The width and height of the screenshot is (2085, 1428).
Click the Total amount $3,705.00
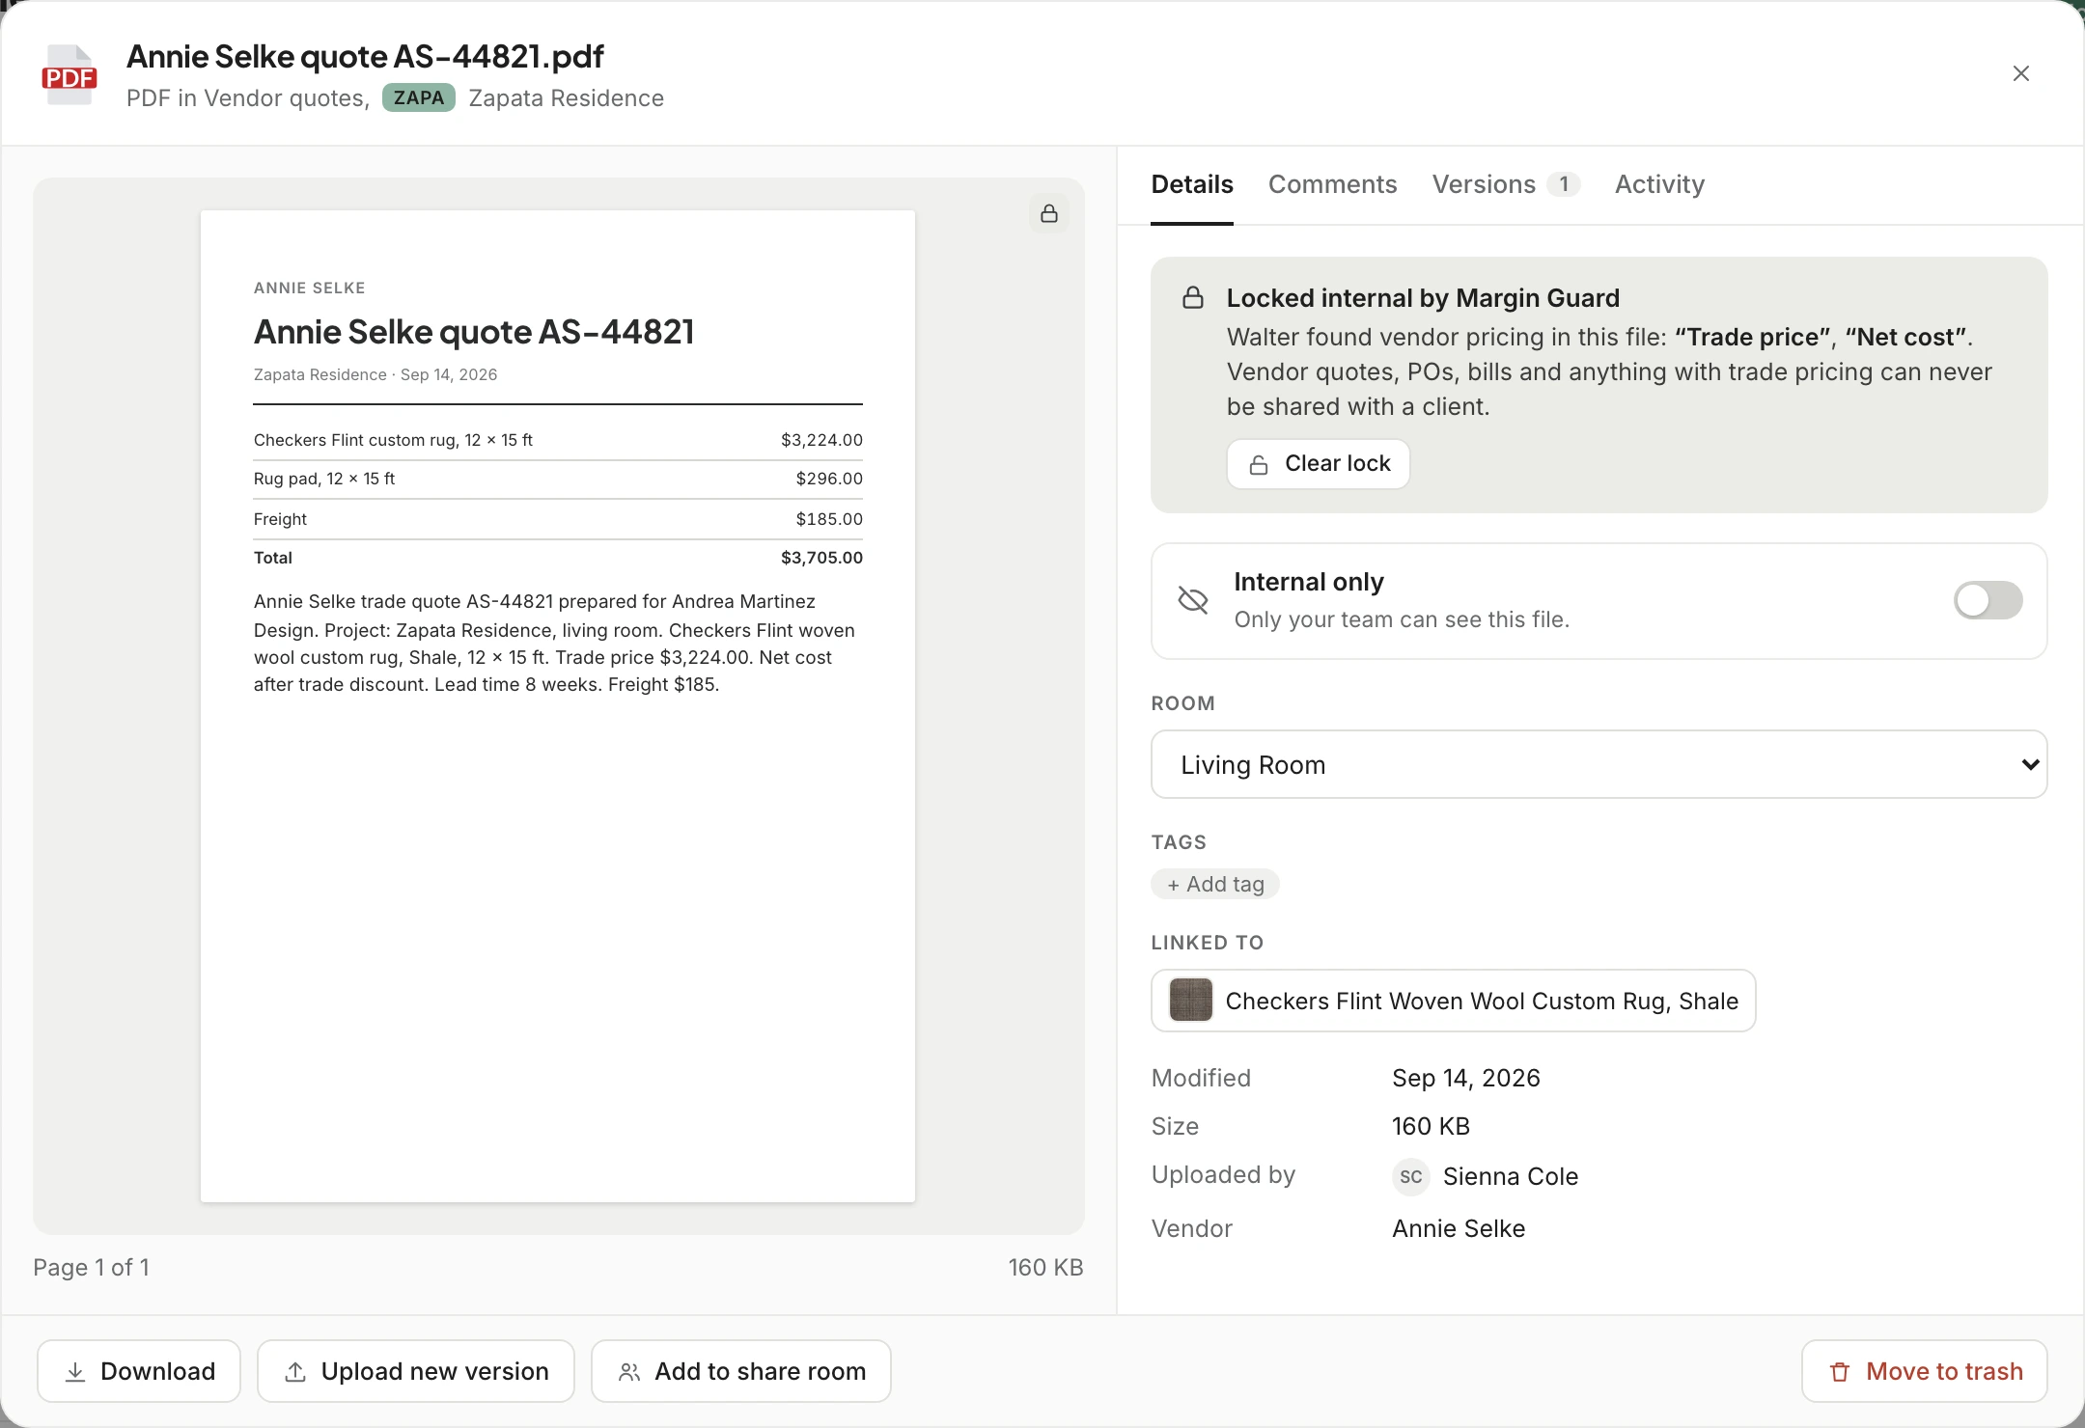tap(821, 558)
